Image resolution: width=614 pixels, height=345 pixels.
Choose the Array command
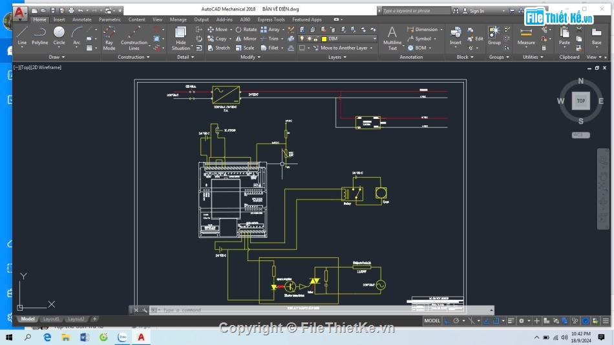270,29
